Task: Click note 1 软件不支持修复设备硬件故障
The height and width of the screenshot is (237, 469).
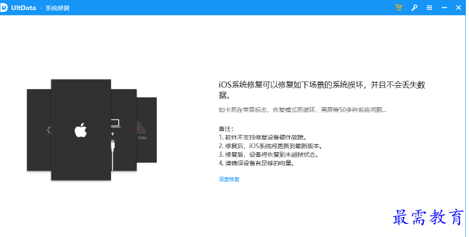Action: click(x=263, y=137)
